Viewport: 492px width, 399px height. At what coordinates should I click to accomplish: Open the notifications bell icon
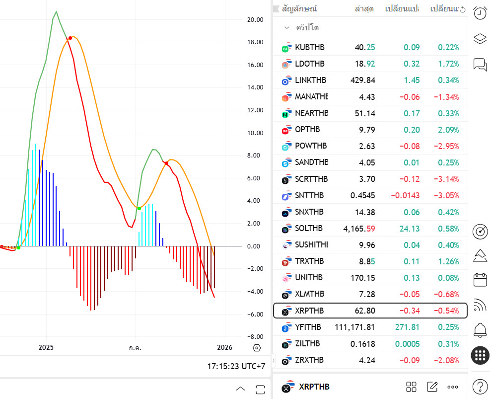(480, 329)
